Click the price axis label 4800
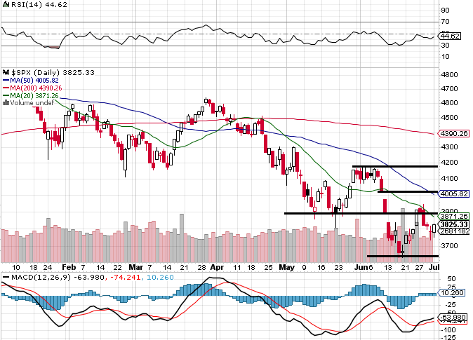The width and height of the screenshot is (473, 340). (449, 74)
